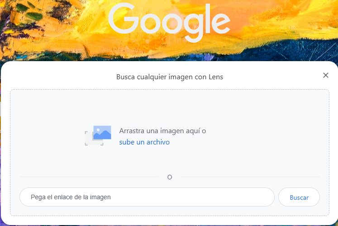
Task: Click the image upload illustration icon
Action: click(x=98, y=135)
